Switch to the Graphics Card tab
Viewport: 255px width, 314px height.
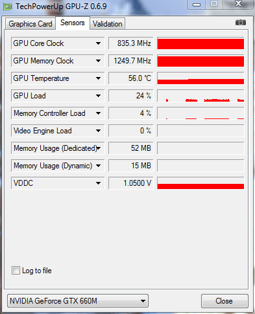coord(30,24)
